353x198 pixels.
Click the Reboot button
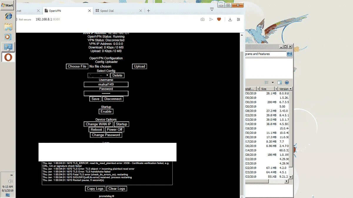coord(96,129)
